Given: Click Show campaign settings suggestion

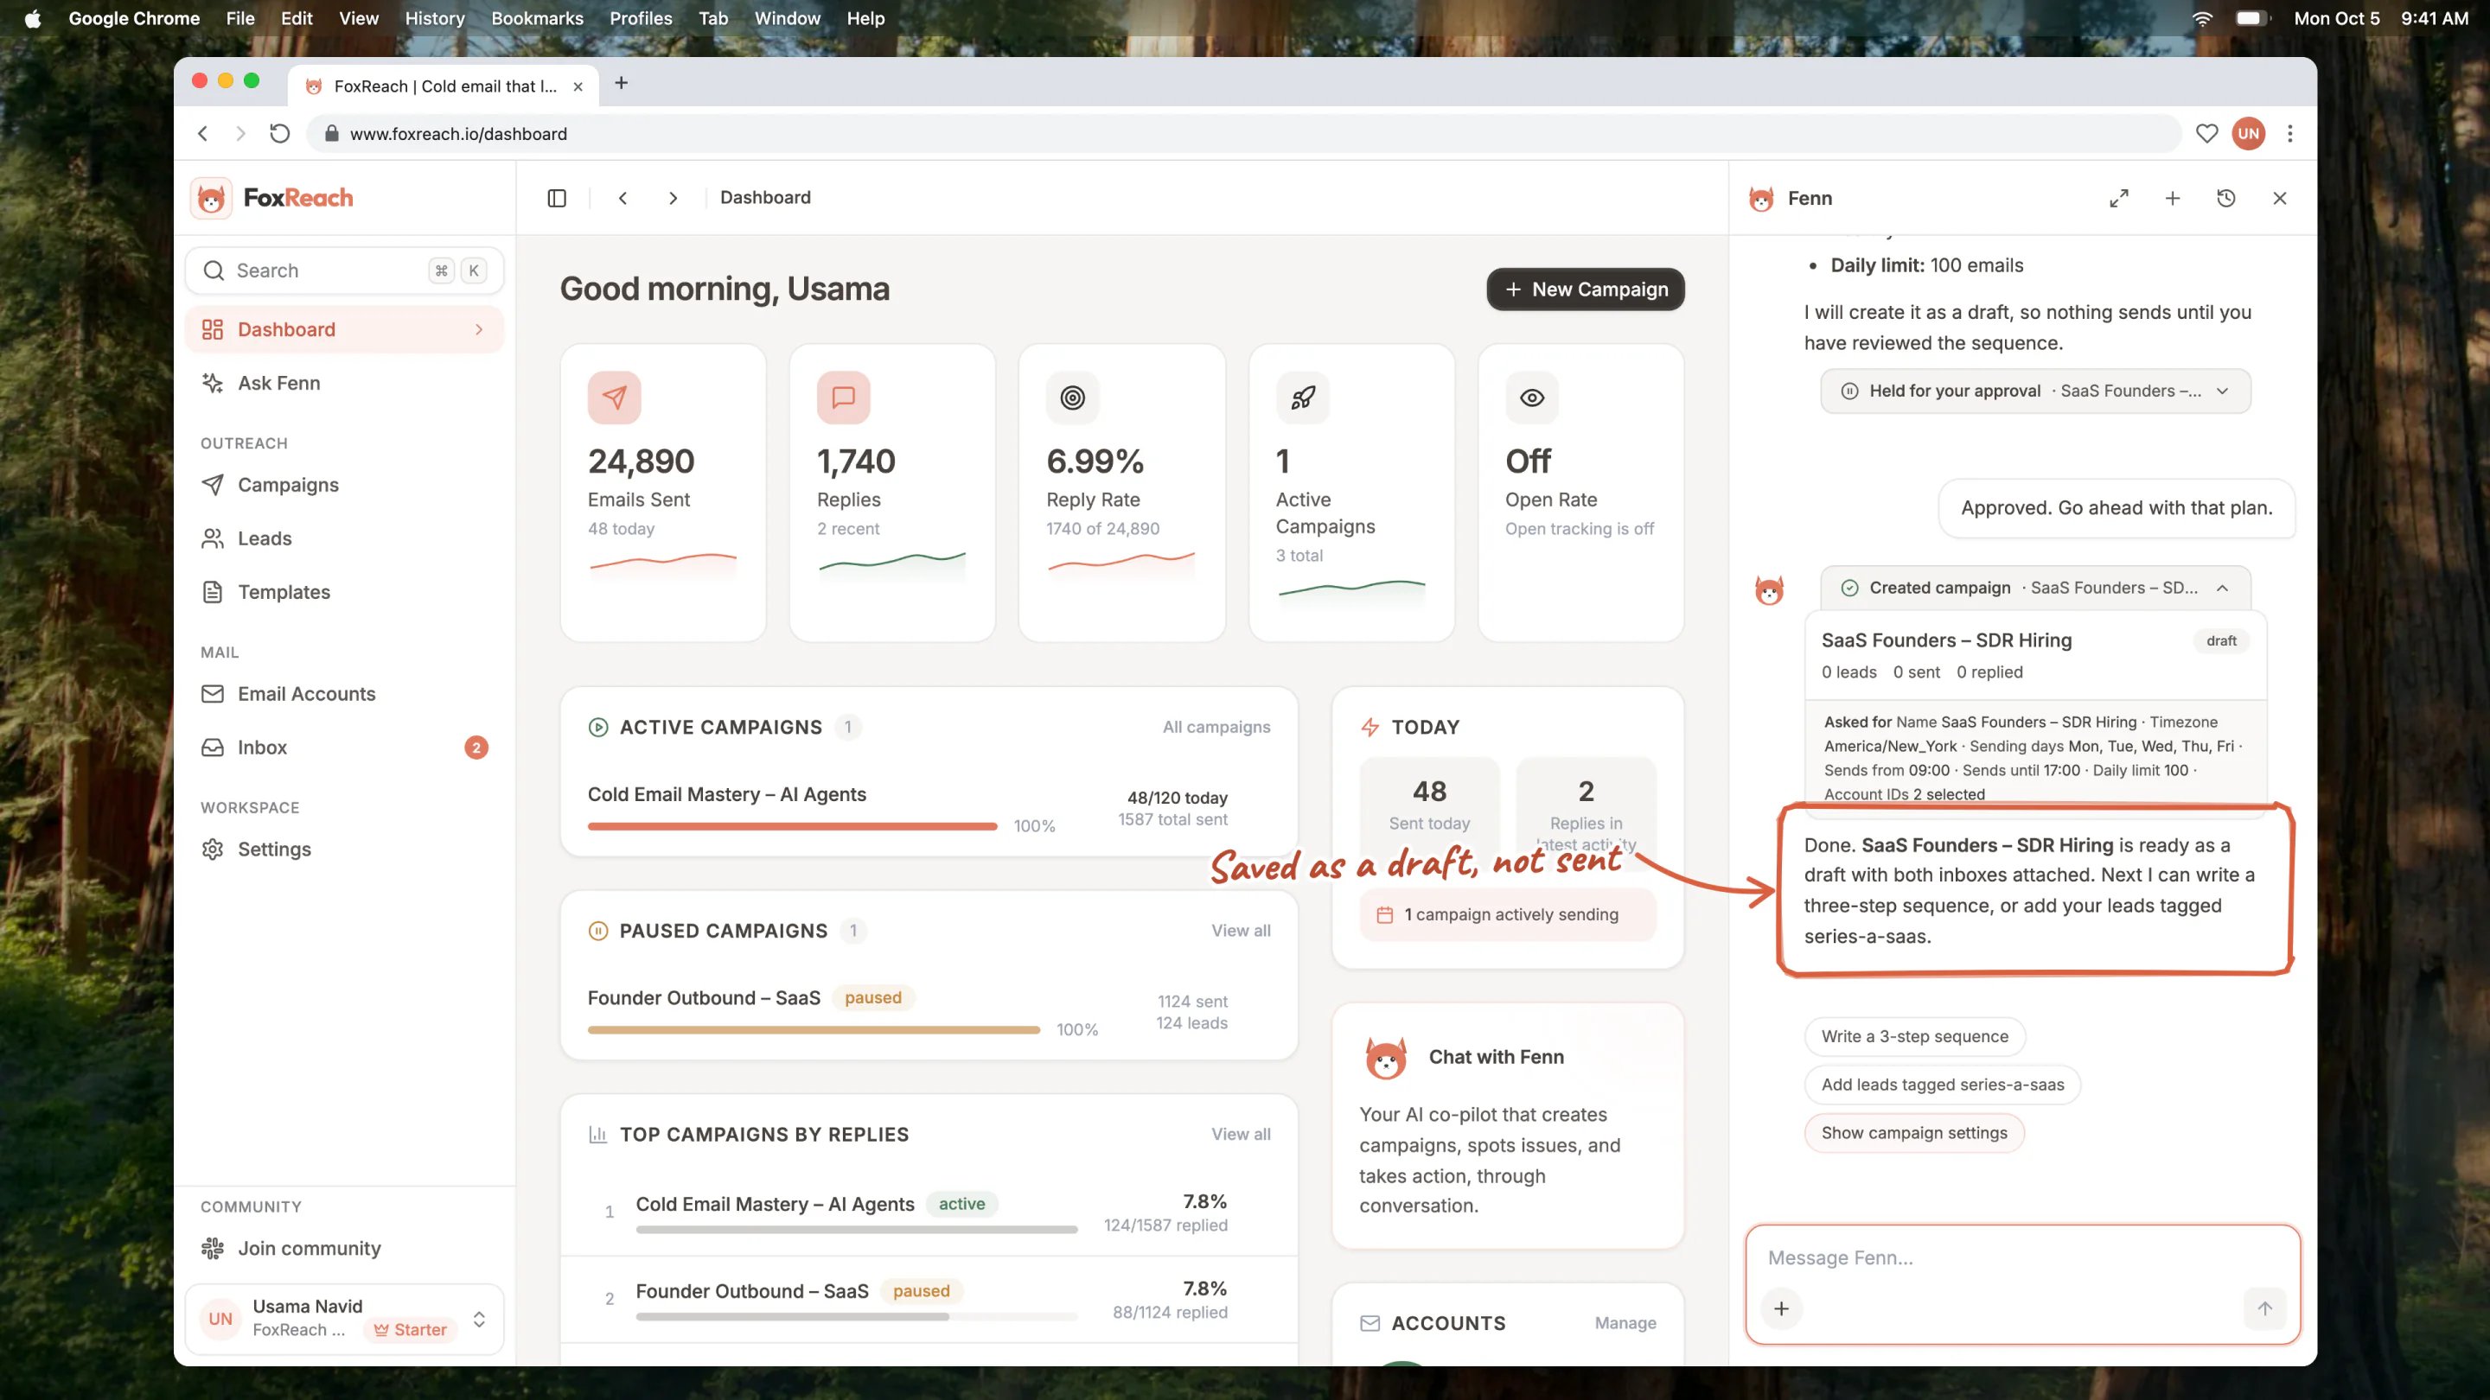Looking at the screenshot, I should point(1914,1133).
